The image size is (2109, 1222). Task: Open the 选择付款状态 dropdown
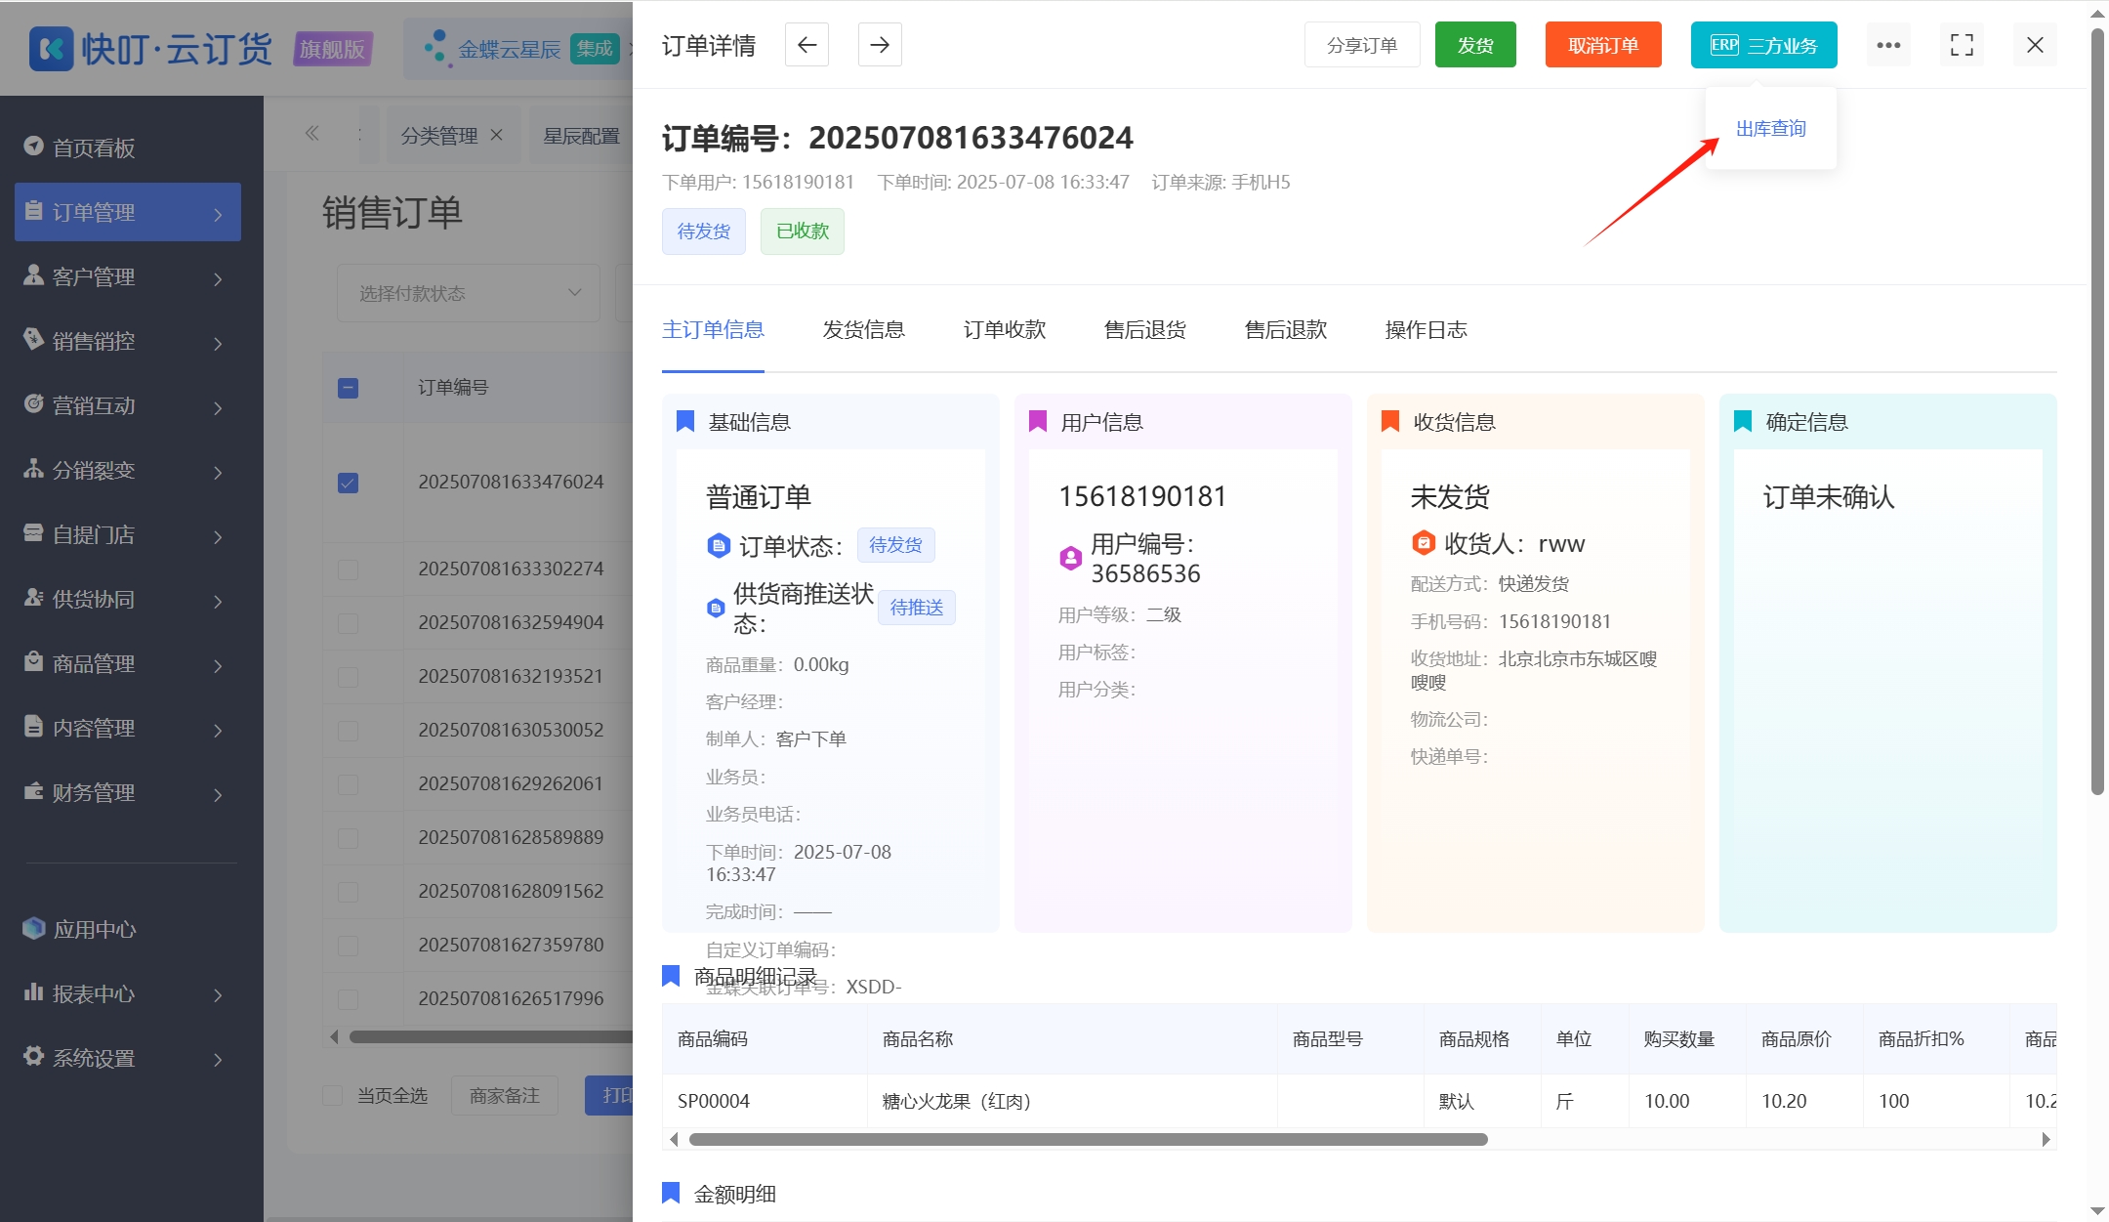click(469, 293)
